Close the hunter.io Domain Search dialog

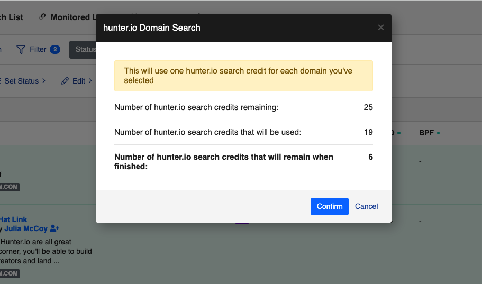(380, 28)
